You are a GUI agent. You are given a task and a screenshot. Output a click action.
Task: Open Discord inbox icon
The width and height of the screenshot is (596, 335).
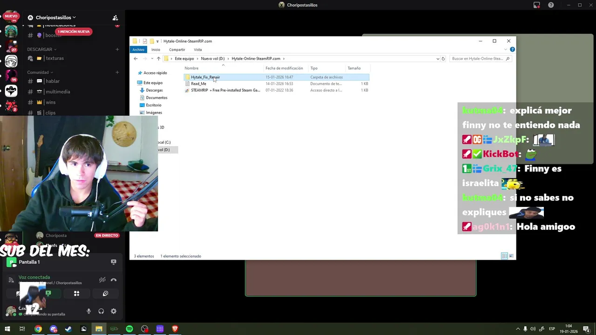537,5
